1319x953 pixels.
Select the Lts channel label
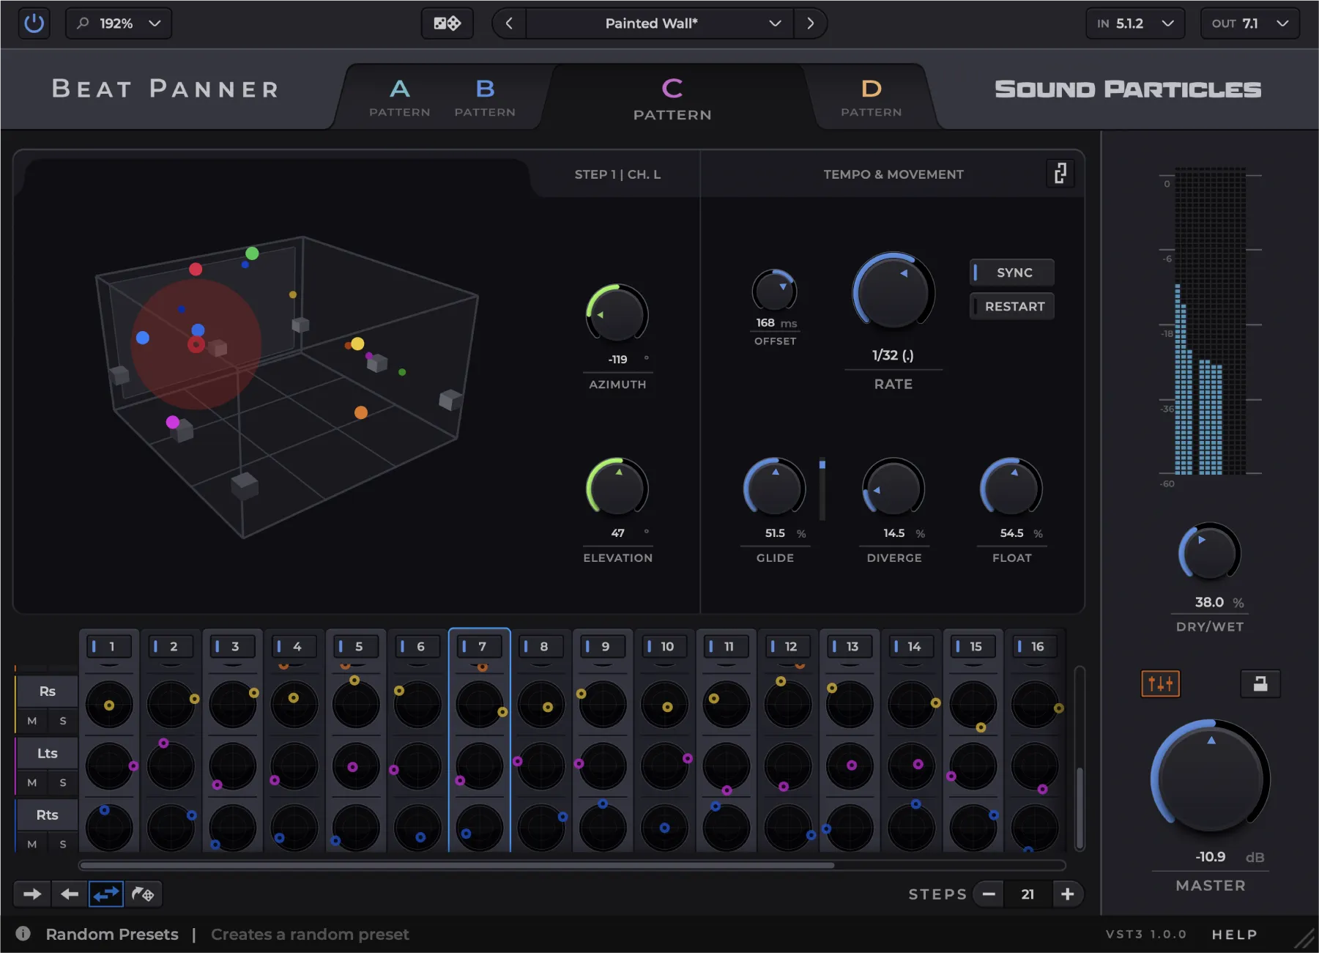click(x=48, y=753)
